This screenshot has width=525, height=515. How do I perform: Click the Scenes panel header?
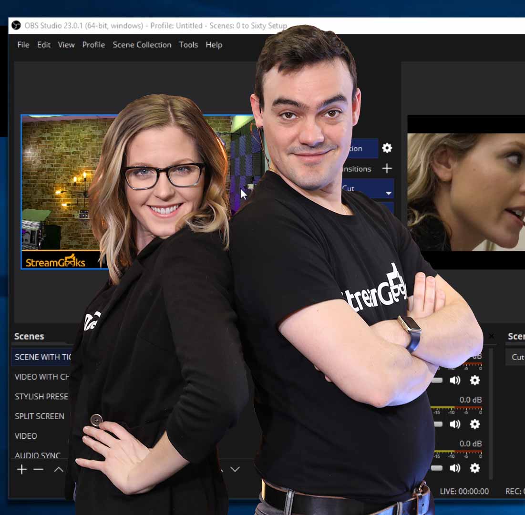[29, 336]
